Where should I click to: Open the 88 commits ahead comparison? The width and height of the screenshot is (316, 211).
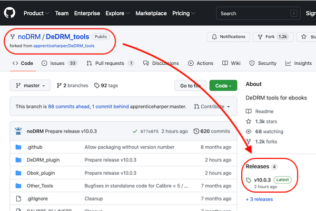(x=68, y=106)
